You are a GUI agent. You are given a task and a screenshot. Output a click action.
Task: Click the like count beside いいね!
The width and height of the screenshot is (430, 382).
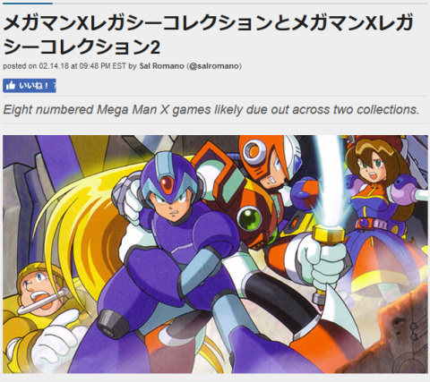pos(55,86)
